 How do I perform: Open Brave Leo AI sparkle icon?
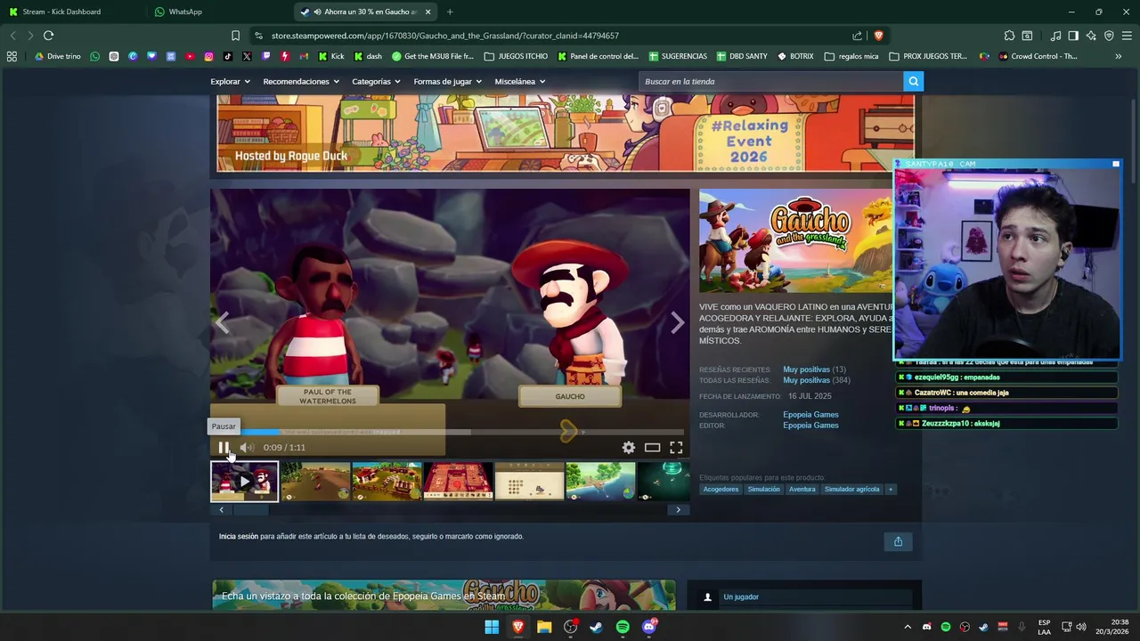tap(1091, 36)
